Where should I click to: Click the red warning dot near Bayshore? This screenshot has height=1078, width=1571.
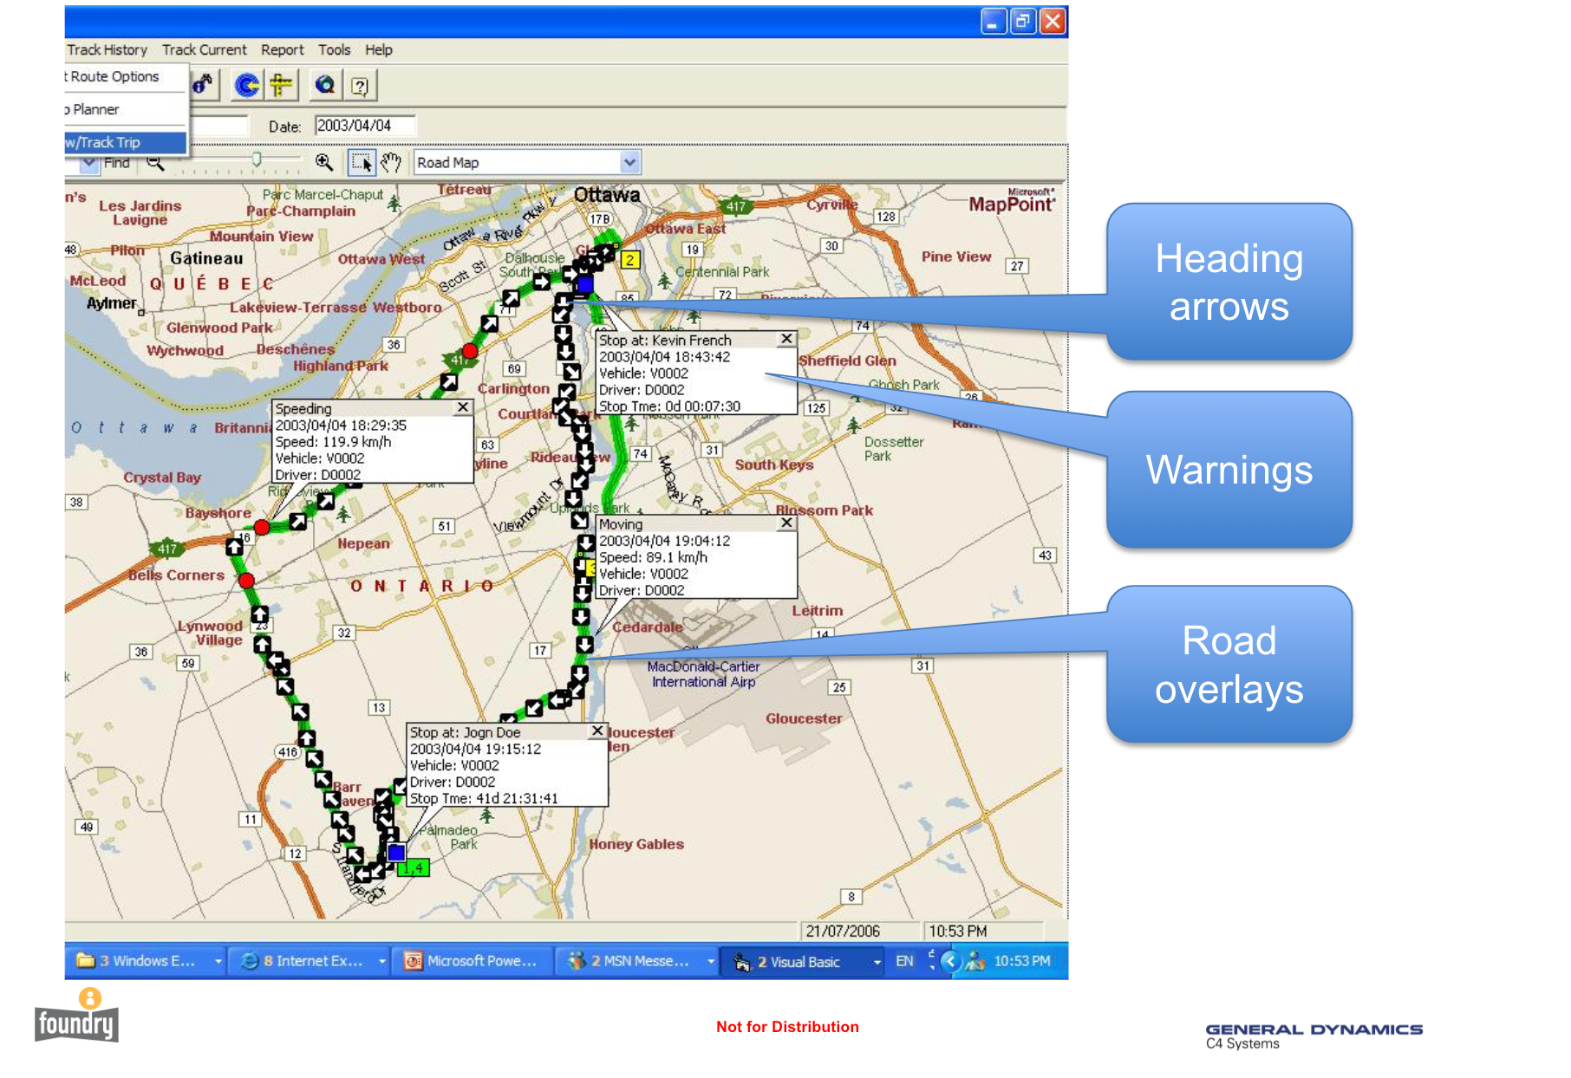pos(261,527)
